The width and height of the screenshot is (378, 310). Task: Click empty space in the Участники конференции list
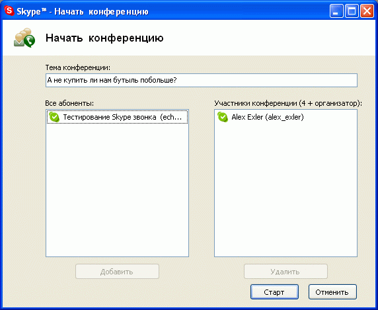coord(285,190)
